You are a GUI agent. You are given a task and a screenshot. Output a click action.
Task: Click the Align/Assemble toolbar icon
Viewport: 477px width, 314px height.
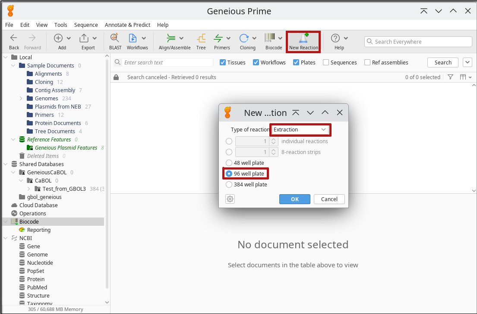click(171, 38)
